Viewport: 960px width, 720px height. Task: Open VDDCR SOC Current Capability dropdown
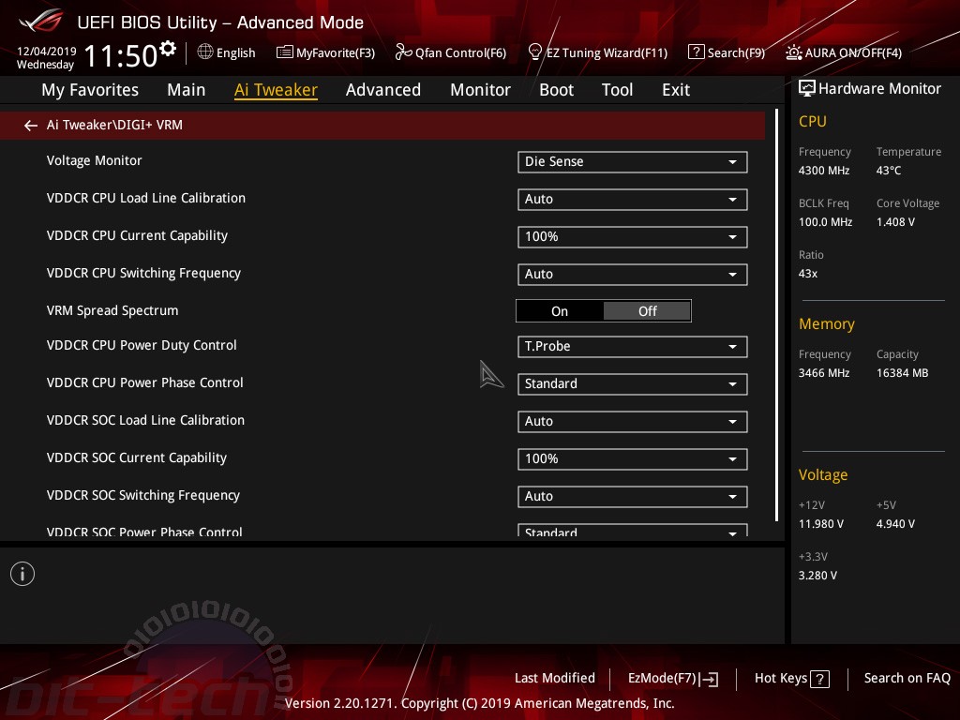tap(633, 459)
